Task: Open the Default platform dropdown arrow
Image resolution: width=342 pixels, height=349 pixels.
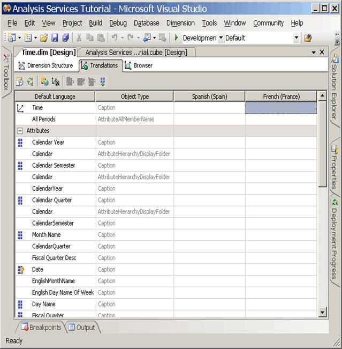Action: click(x=296, y=38)
